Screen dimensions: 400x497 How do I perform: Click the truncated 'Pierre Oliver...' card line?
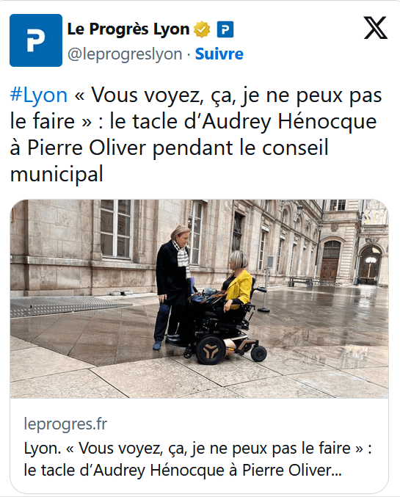tap(183, 470)
